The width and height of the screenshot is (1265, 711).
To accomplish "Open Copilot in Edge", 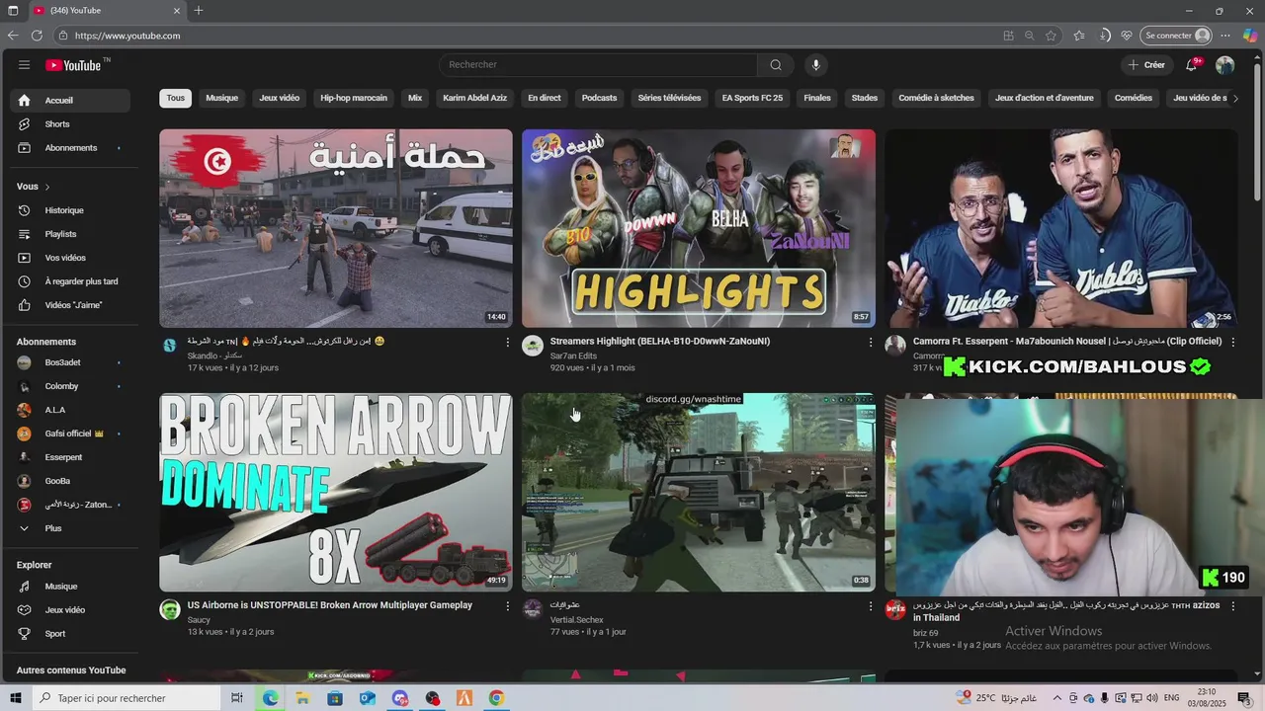I will coord(1250,36).
